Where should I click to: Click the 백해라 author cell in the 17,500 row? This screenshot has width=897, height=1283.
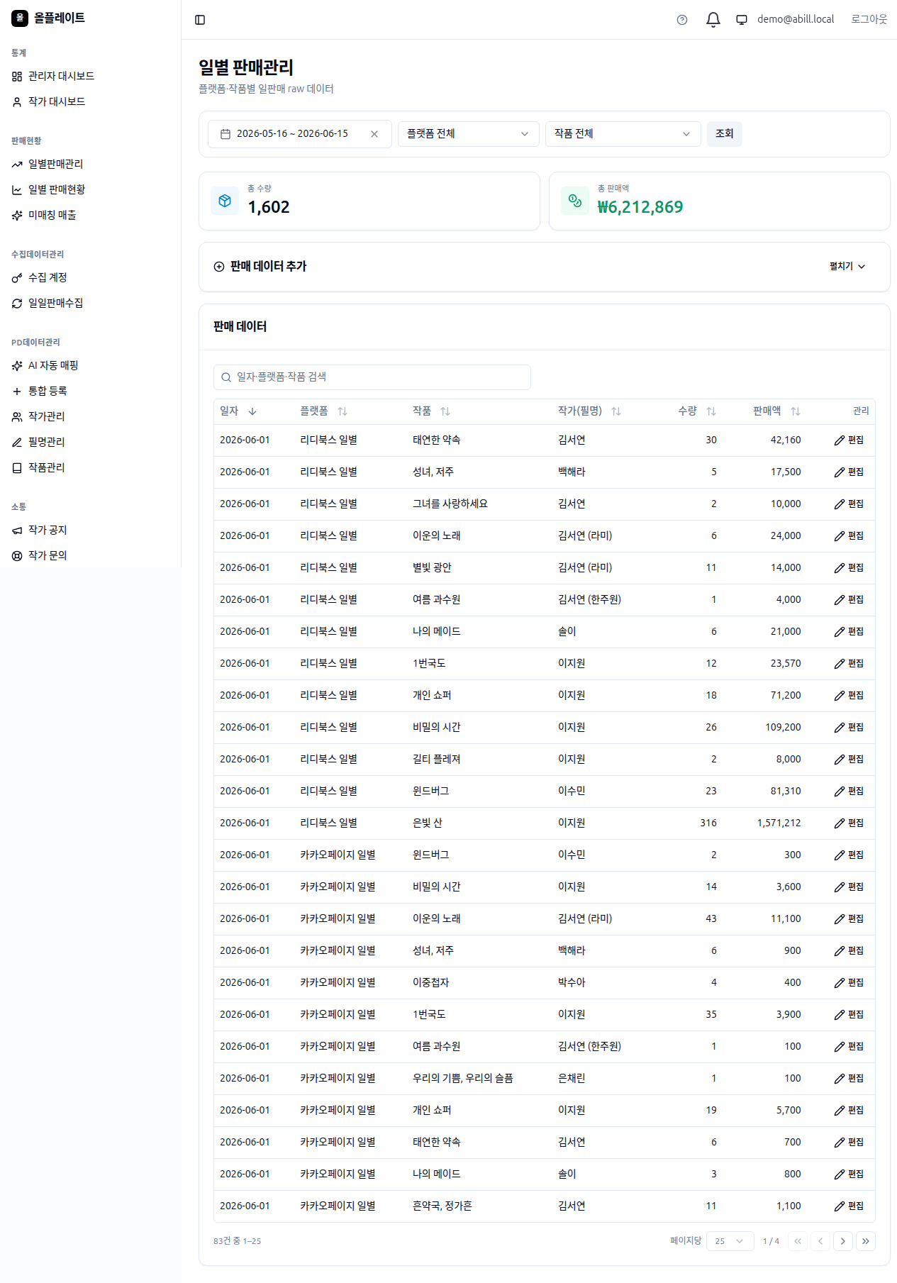572,472
